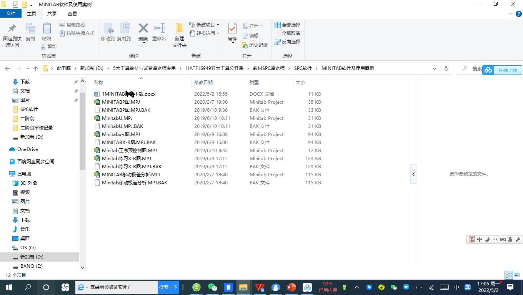This screenshot has height=295, width=523.
Task: Click History (历史记录) in ribbon
Action: coord(255,45)
